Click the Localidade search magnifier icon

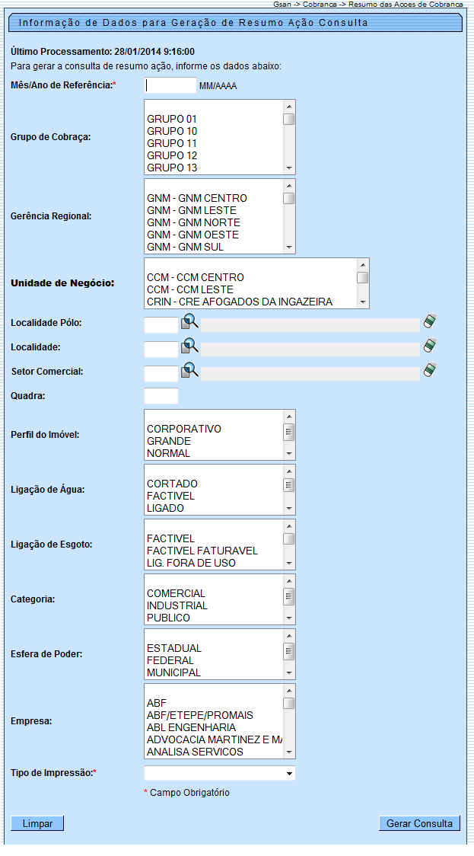189,347
